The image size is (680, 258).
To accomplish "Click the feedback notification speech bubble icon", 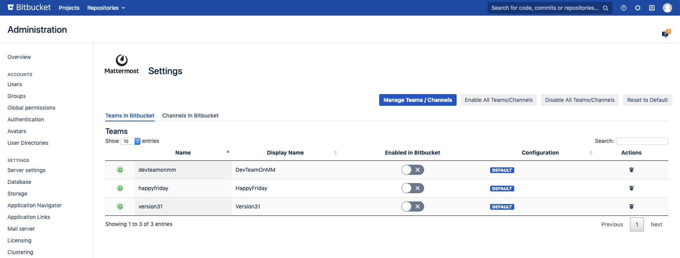I will point(665,34).
